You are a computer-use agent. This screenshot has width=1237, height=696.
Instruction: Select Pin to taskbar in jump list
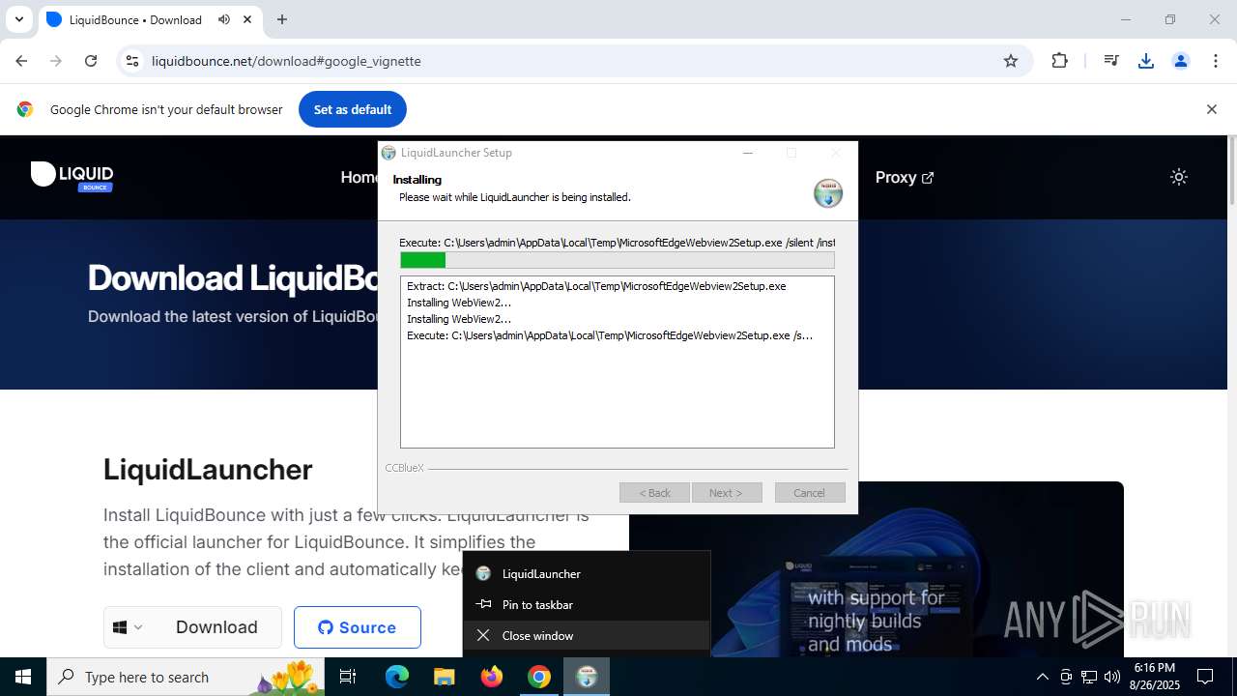587,604
